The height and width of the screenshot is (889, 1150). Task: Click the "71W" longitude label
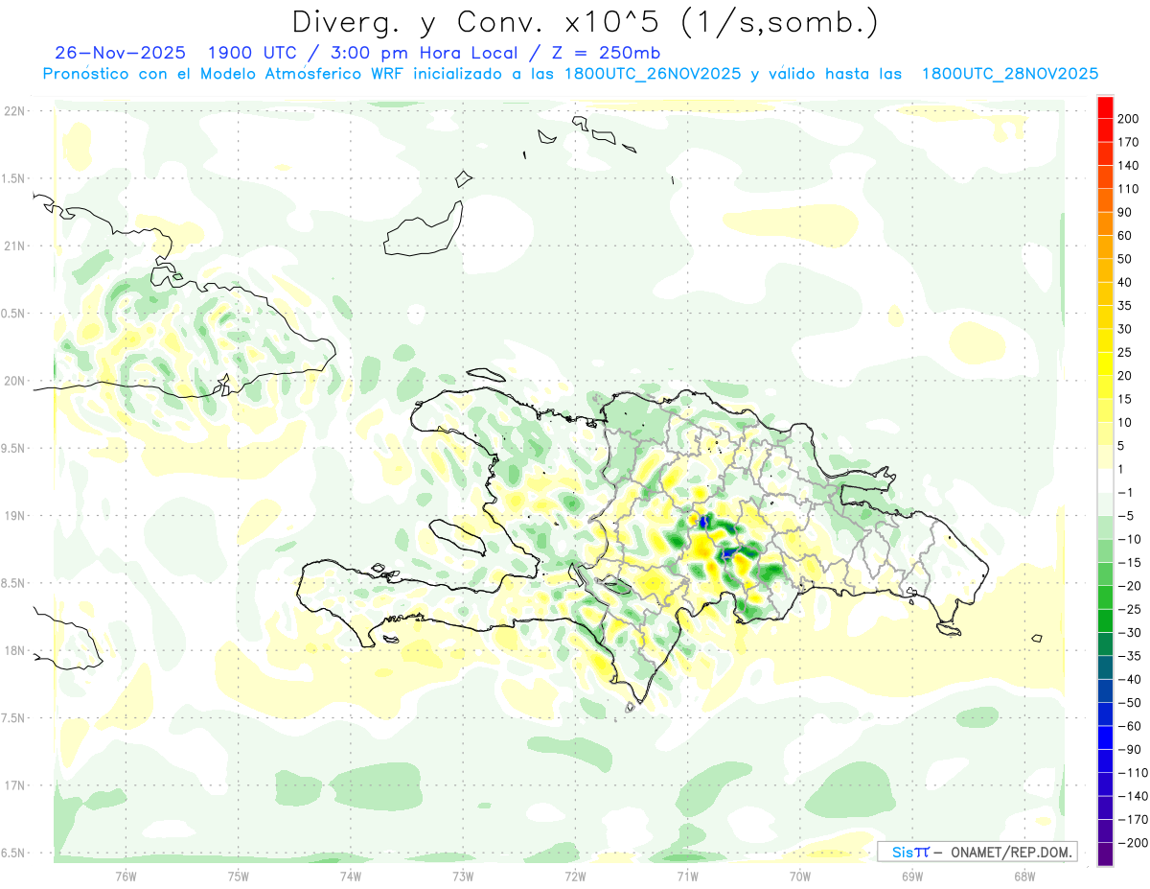coord(688,876)
